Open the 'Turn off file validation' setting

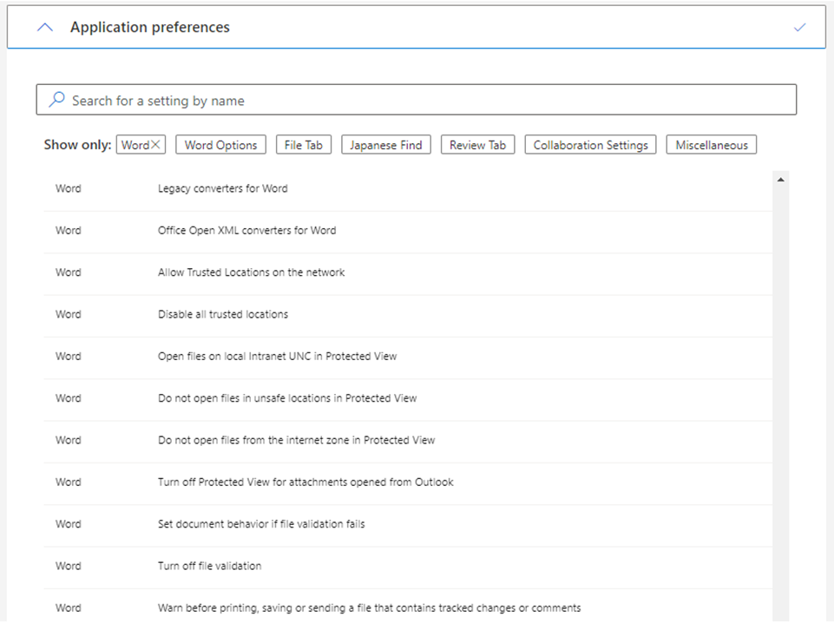click(209, 566)
